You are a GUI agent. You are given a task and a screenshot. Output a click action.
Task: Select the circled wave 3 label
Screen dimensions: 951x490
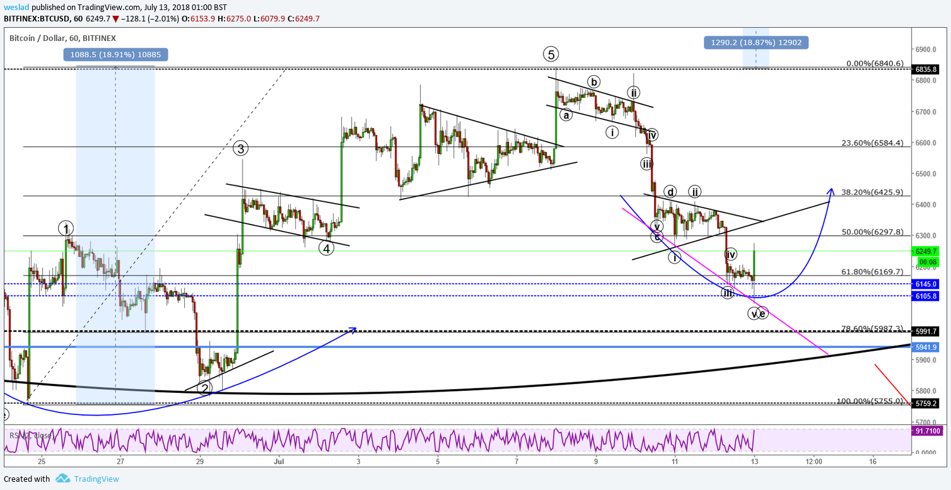(x=240, y=149)
